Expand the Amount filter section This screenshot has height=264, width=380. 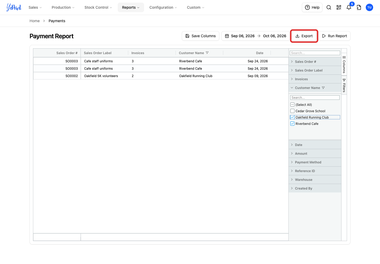315,153
